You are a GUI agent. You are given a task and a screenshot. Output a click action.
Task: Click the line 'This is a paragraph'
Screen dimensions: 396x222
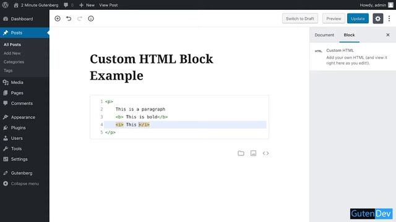140,109
